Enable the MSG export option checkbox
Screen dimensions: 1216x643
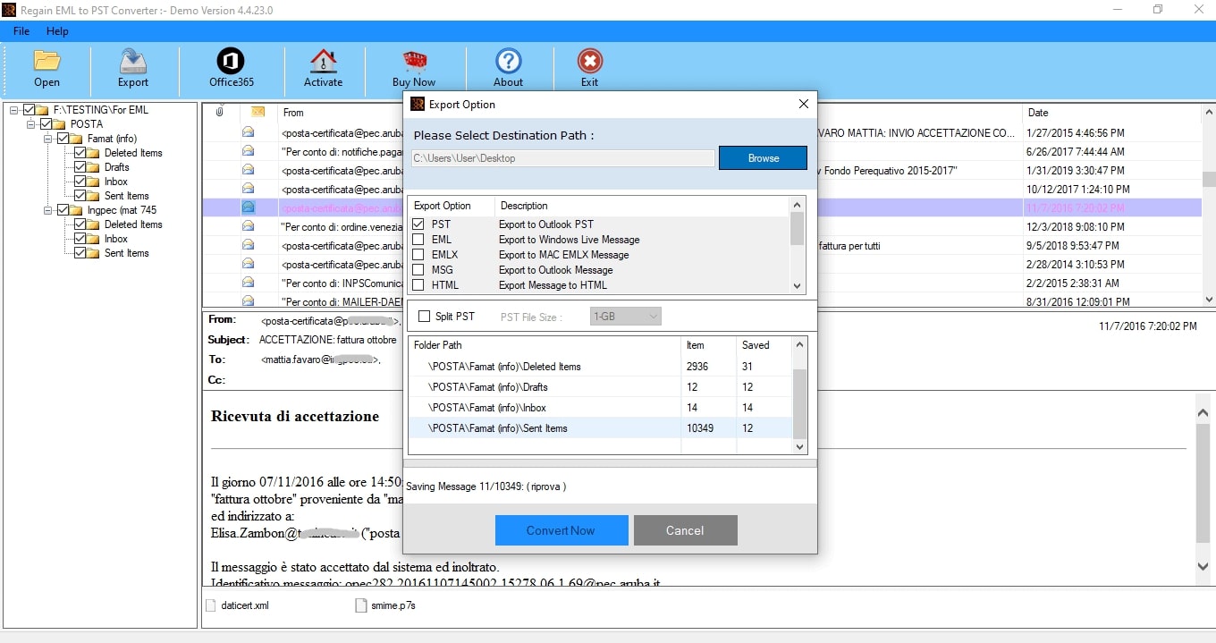point(418,270)
